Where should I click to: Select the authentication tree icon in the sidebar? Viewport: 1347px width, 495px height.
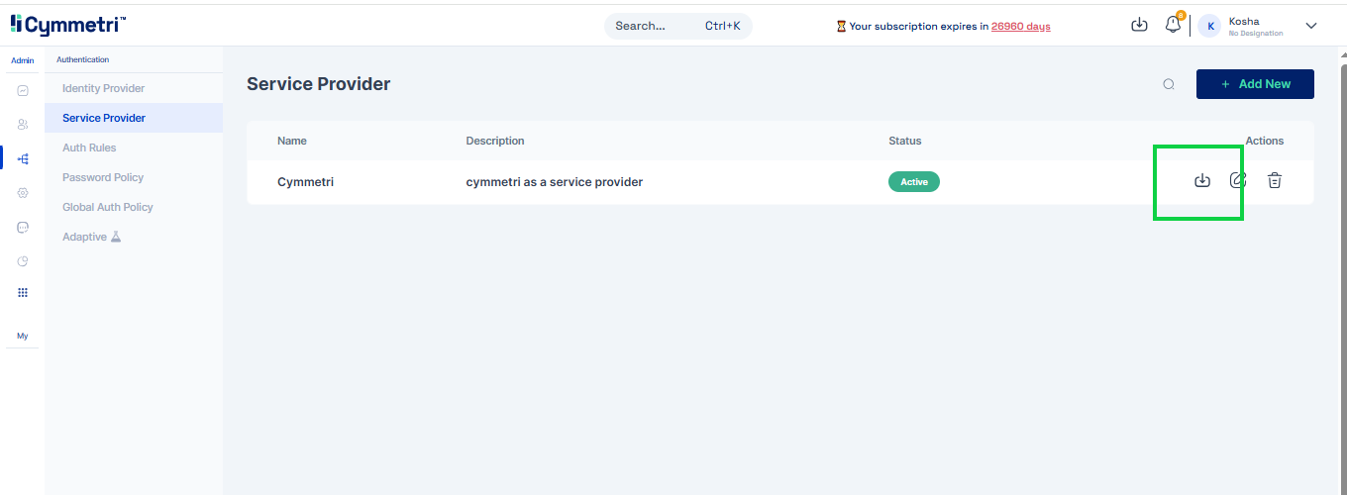(23, 158)
